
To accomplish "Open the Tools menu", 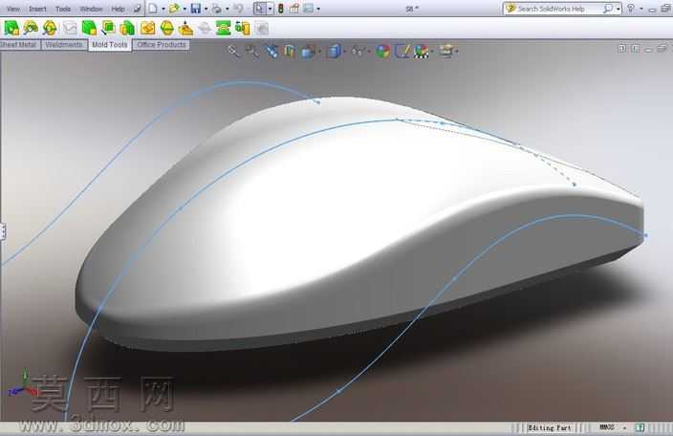I will [63, 9].
